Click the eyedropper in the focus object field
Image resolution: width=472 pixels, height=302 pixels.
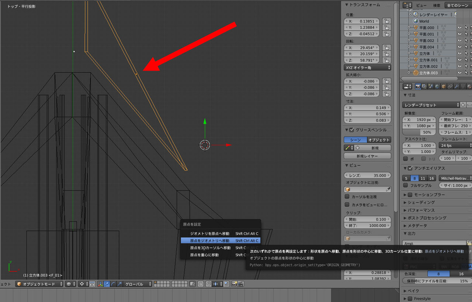[388, 189]
